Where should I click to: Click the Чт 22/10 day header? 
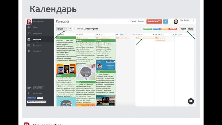pos(119,35)
